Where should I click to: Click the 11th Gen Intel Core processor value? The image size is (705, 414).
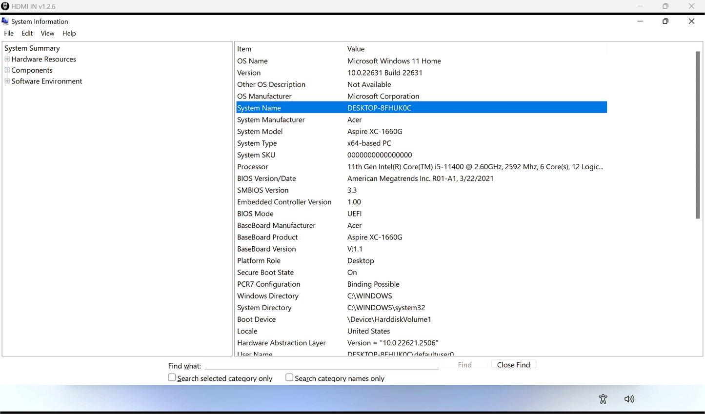point(475,167)
